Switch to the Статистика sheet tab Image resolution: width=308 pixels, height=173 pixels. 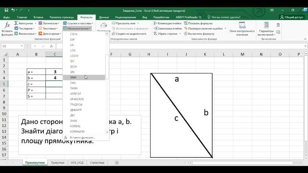[97, 162]
